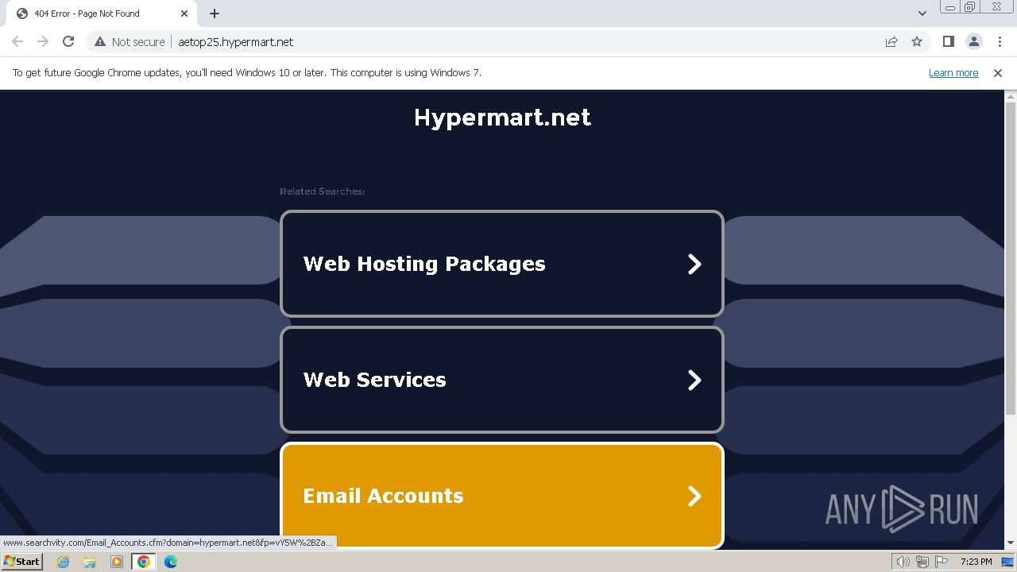Click the Web Services arrow chevron
The image size is (1017, 572).
coord(694,380)
